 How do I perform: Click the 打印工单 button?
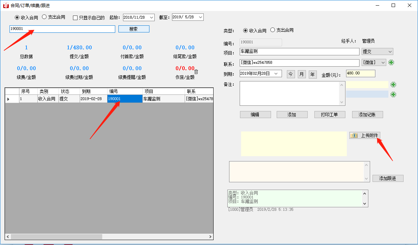(x=329, y=115)
